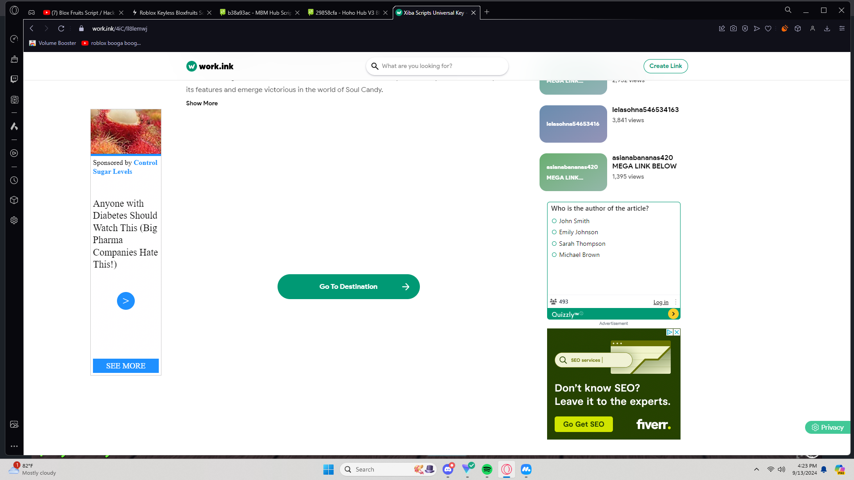
Task: Open the notification bell in the taskbar
Action: pos(824,469)
